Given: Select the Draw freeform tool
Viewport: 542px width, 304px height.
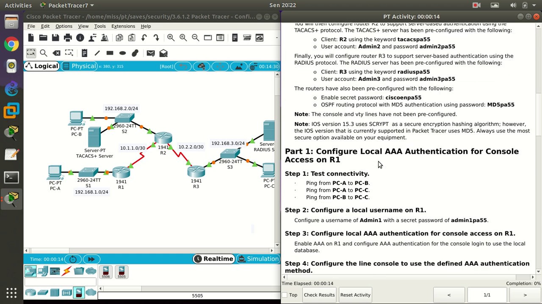Looking at the screenshot, I should coord(135,53).
